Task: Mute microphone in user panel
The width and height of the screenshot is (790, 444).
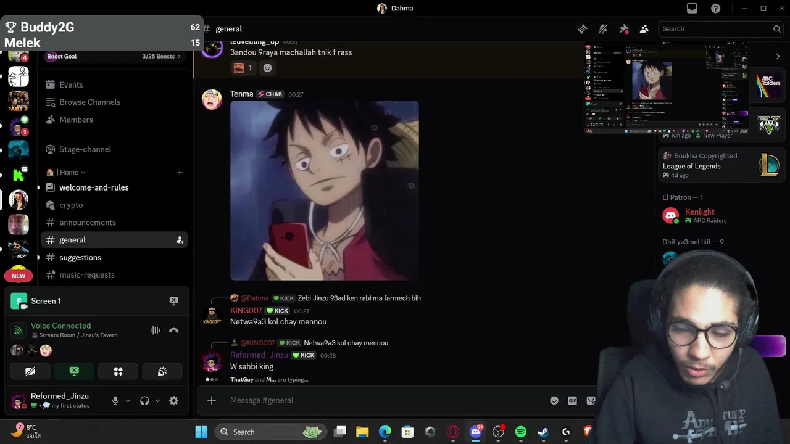Action: coord(115,401)
